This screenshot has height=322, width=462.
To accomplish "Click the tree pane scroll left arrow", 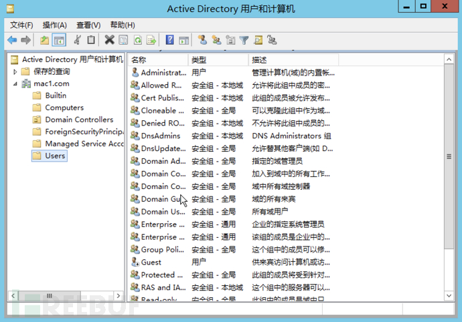I will click(13, 295).
